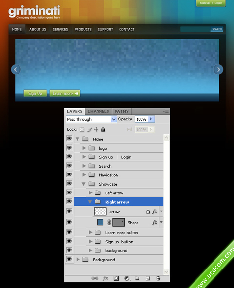Click the Shape layer blue color thumbnail

pyautogui.click(x=100, y=222)
